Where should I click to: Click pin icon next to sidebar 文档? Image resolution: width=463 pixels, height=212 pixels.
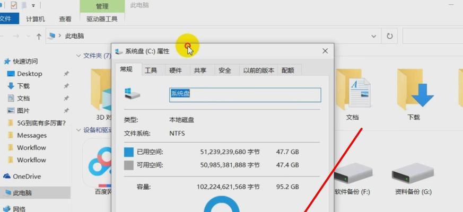point(66,99)
